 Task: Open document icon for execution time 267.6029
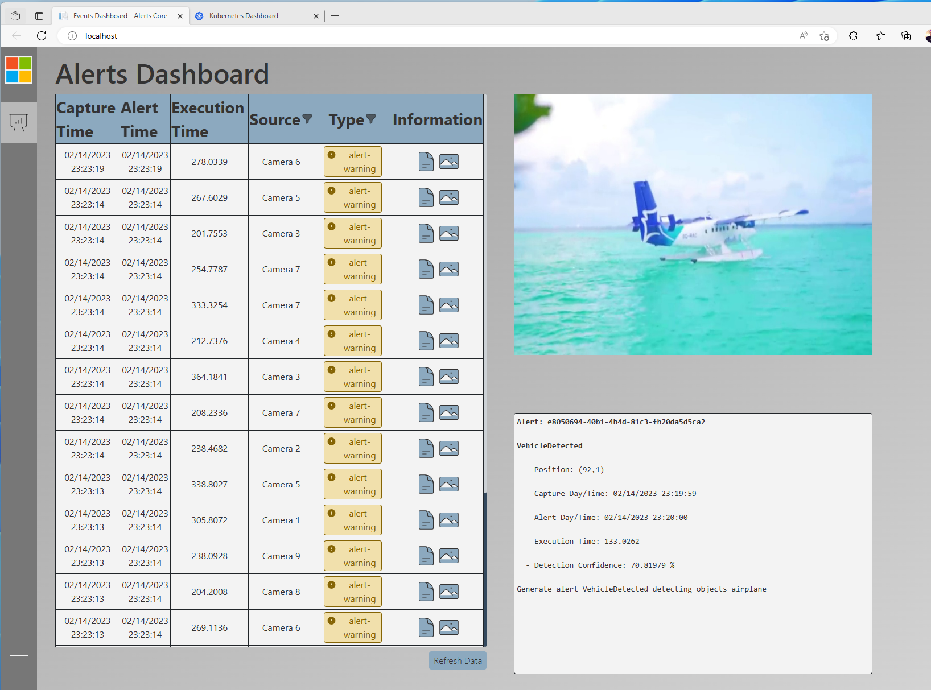coord(426,198)
